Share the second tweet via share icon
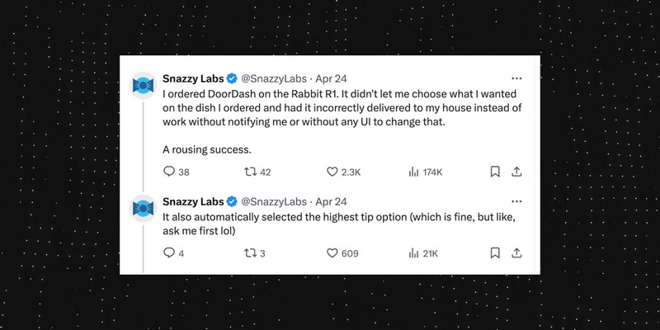Image resolution: width=660 pixels, height=330 pixels. point(516,253)
